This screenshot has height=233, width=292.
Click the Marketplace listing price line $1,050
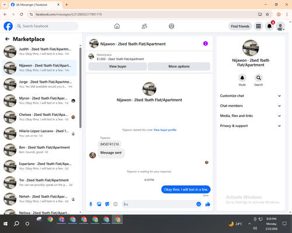[x=120, y=59]
